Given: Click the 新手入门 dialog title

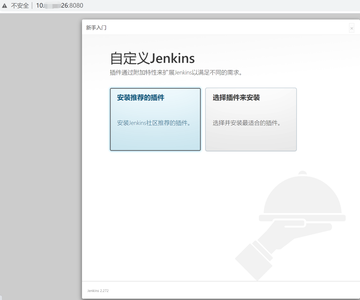Looking at the screenshot, I should [x=96, y=28].
